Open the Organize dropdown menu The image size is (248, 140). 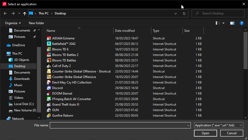(13, 23)
